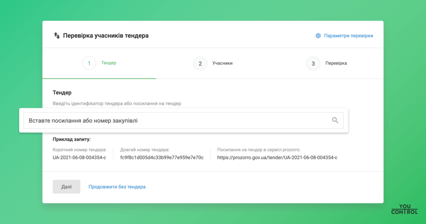Go to the Учасники step label
The image size is (426, 224).
coord(222,64)
